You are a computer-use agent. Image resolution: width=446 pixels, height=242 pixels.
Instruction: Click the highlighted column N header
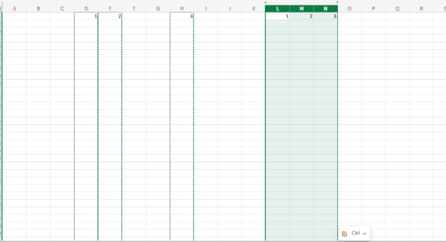click(x=326, y=9)
